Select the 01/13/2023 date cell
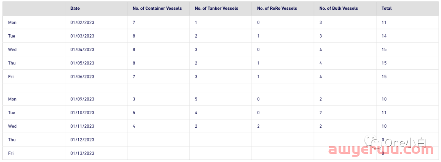Viewport: 441px width, 162px height. [x=82, y=153]
